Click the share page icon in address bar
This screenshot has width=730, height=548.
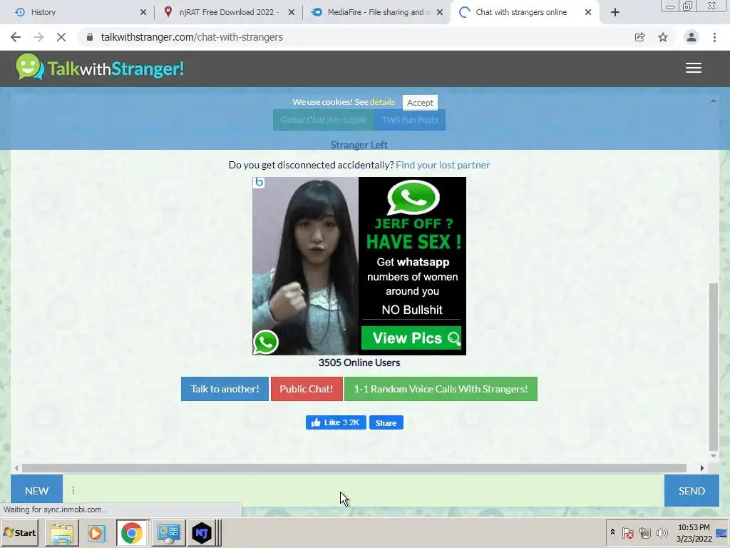[x=639, y=37]
